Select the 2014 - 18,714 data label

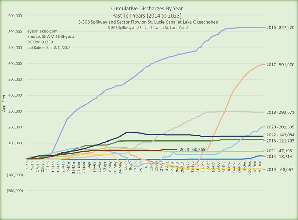pos(278,157)
